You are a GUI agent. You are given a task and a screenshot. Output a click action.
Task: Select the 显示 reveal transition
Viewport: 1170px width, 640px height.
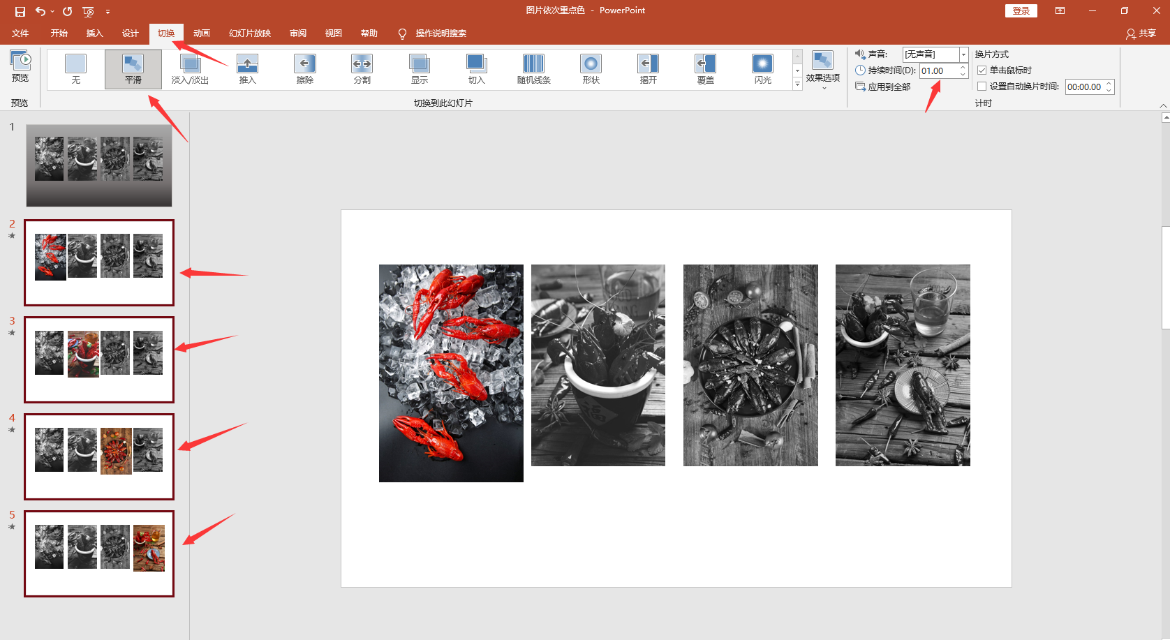[x=420, y=69]
